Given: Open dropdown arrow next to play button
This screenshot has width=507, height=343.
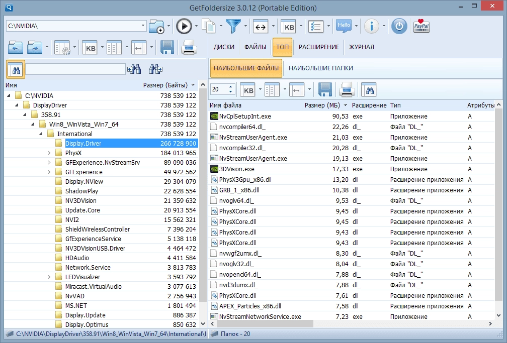Looking at the screenshot, I should [196, 26].
